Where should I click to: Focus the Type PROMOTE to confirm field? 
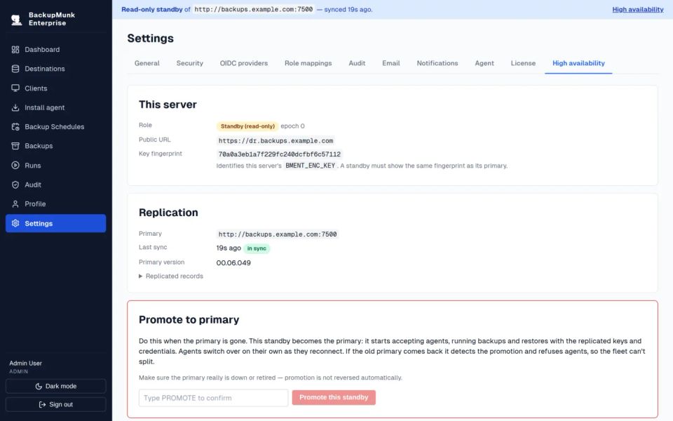[x=213, y=398]
